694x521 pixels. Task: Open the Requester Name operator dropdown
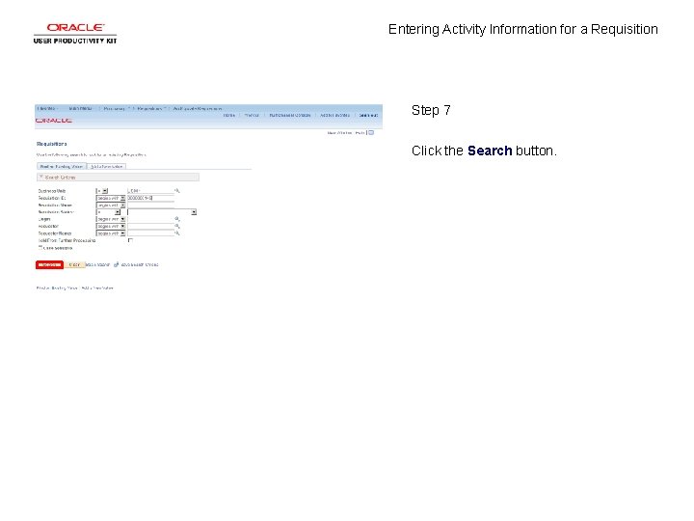[111, 233]
